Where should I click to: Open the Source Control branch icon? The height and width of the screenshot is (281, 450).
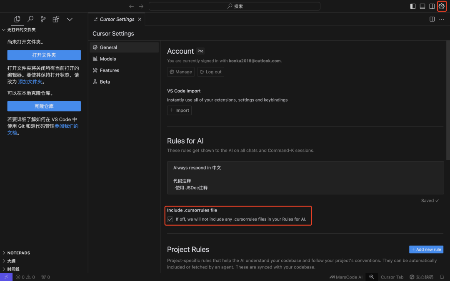pos(43,19)
